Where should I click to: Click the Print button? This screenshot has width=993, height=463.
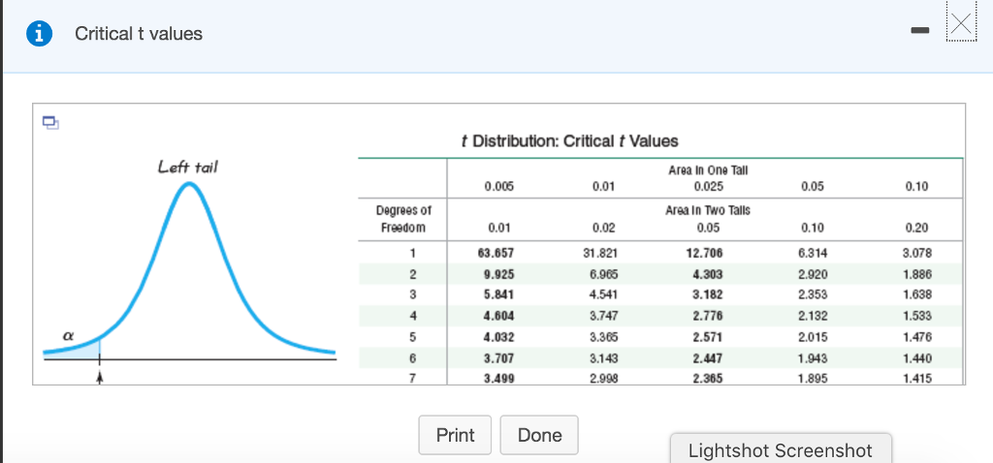click(455, 435)
